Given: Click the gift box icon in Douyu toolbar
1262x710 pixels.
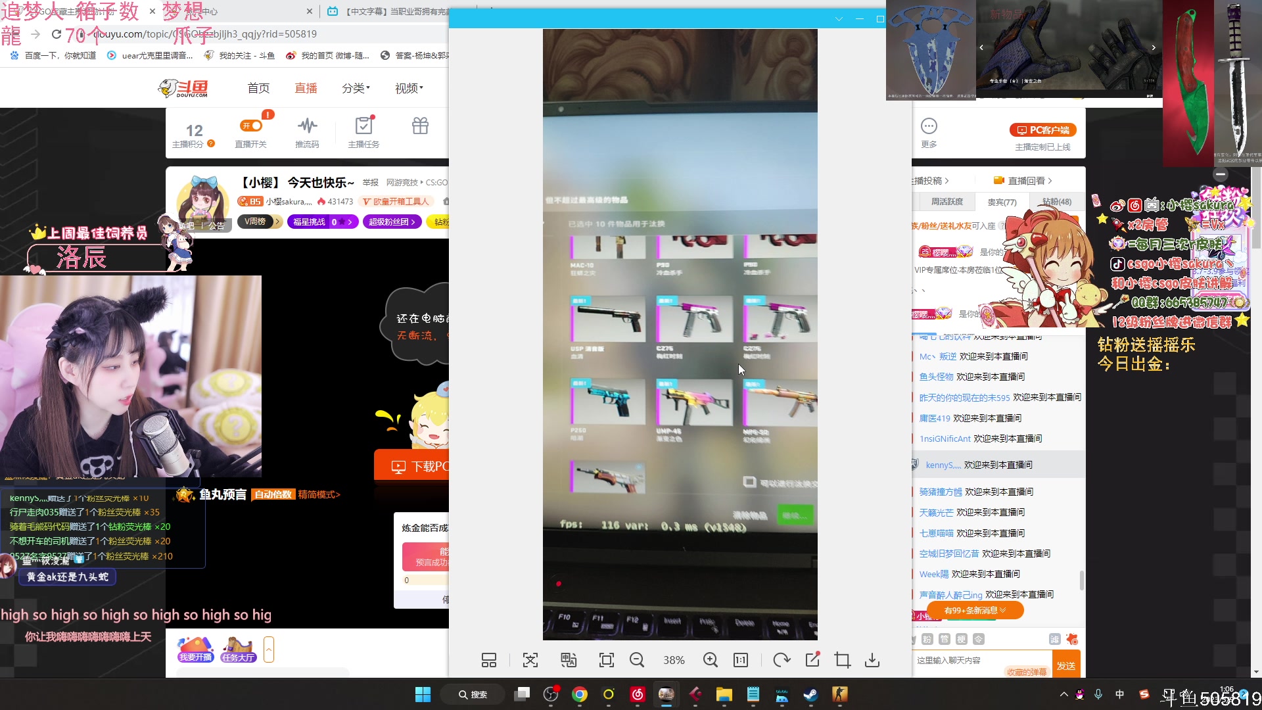Looking at the screenshot, I should [x=420, y=126].
